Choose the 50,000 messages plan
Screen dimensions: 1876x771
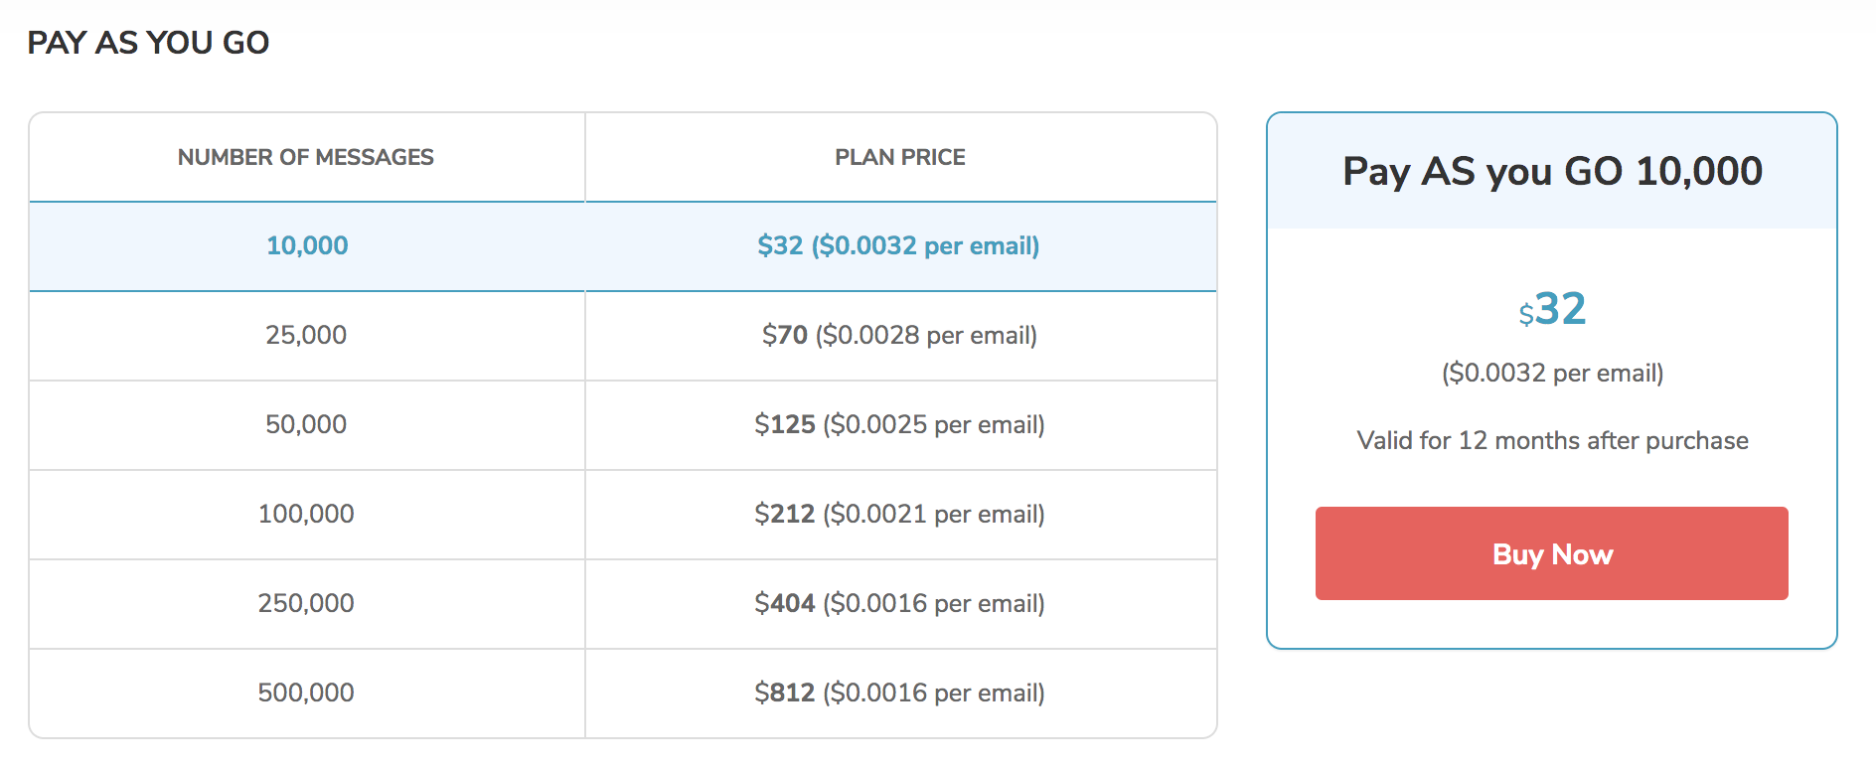coord(623,425)
